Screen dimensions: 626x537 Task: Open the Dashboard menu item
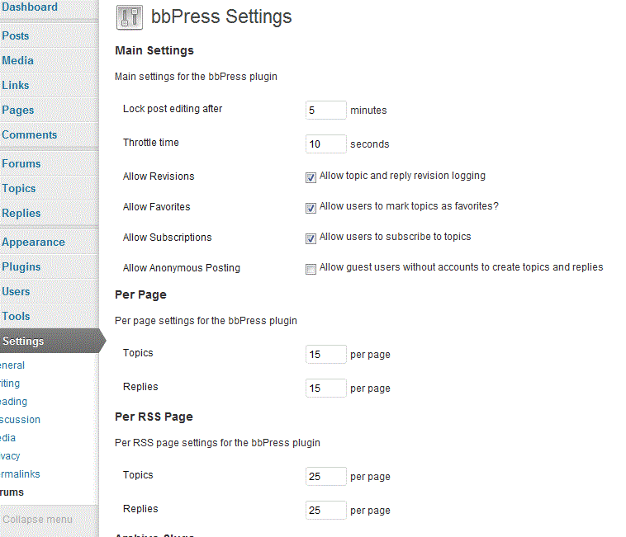coord(30,7)
